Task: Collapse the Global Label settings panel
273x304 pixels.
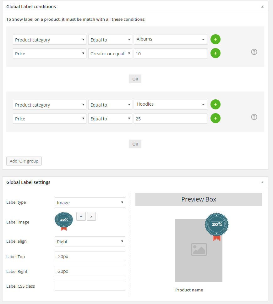Action: (262, 182)
